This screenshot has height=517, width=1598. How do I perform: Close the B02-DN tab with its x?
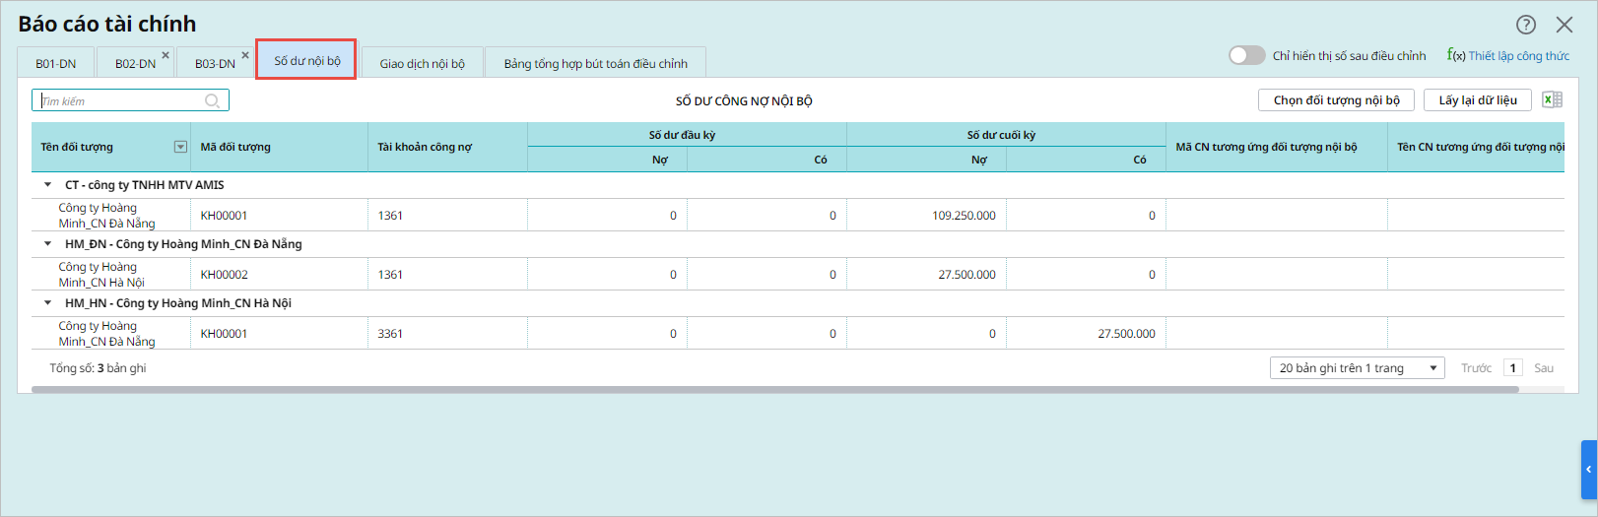[166, 55]
